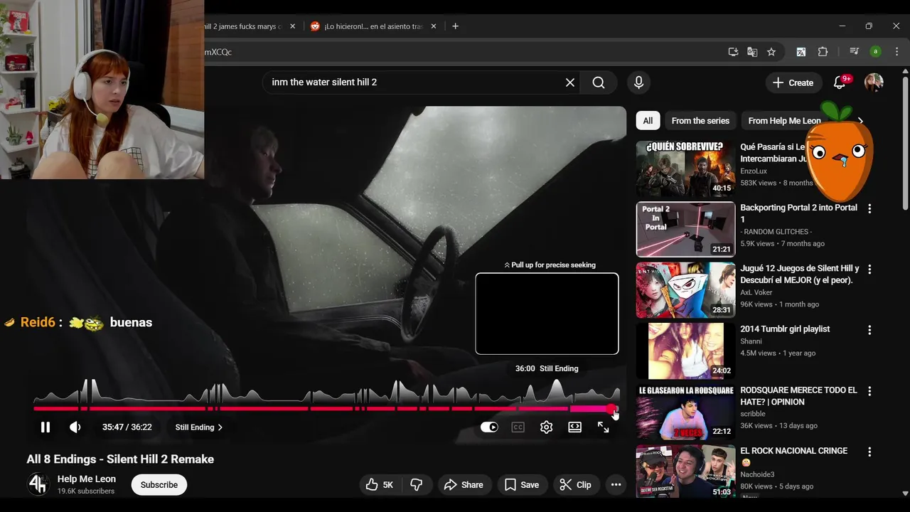Open the Nachoide3 channel name
The width and height of the screenshot is (910, 512).
click(x=758, y=475)
